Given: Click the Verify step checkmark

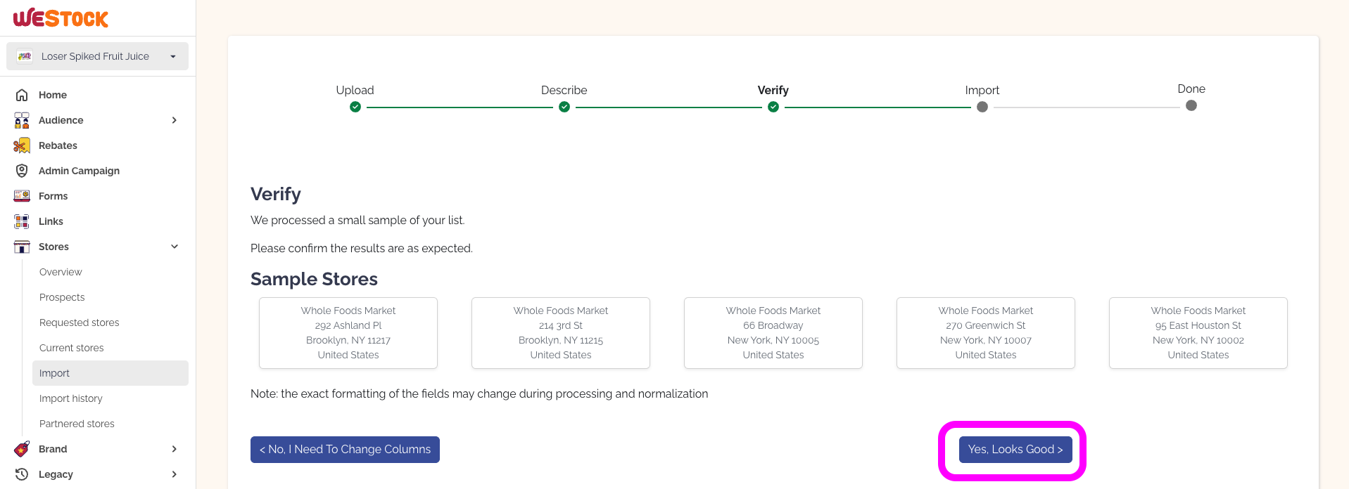Looking at the screenshot, I should click(x=773, y=107).
